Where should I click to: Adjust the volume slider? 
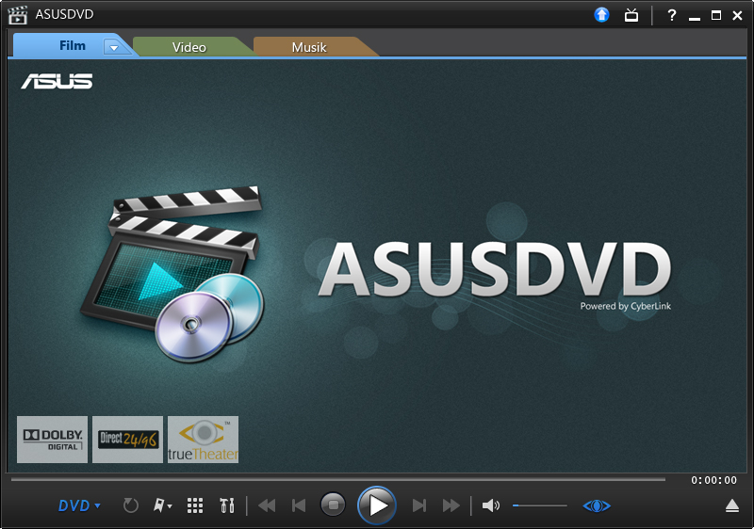(x=539, y=505)
